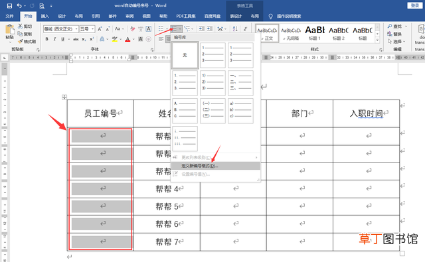The width and height of the screenshot is (425, 262).
Task: Click the Decrease Indent icon
Action: (x=202, y=29)
